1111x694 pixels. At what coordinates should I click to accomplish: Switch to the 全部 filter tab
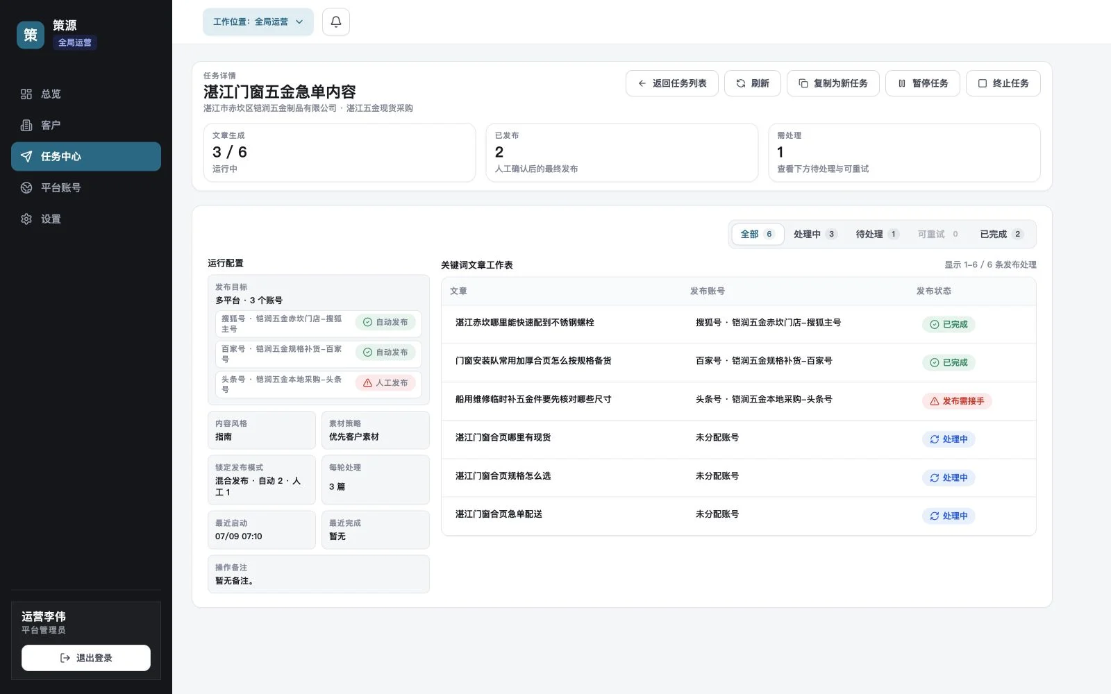758,235
